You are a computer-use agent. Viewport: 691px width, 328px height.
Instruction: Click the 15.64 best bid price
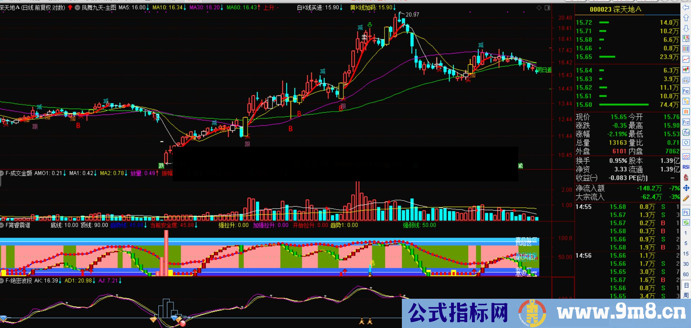tap(584, 70)
